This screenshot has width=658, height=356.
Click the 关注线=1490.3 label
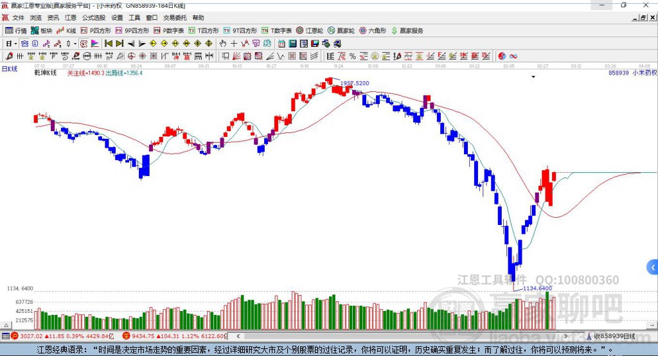point(86,73)
